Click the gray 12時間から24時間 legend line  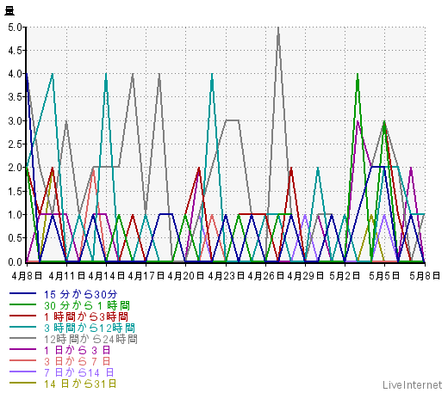pos(22,338)
